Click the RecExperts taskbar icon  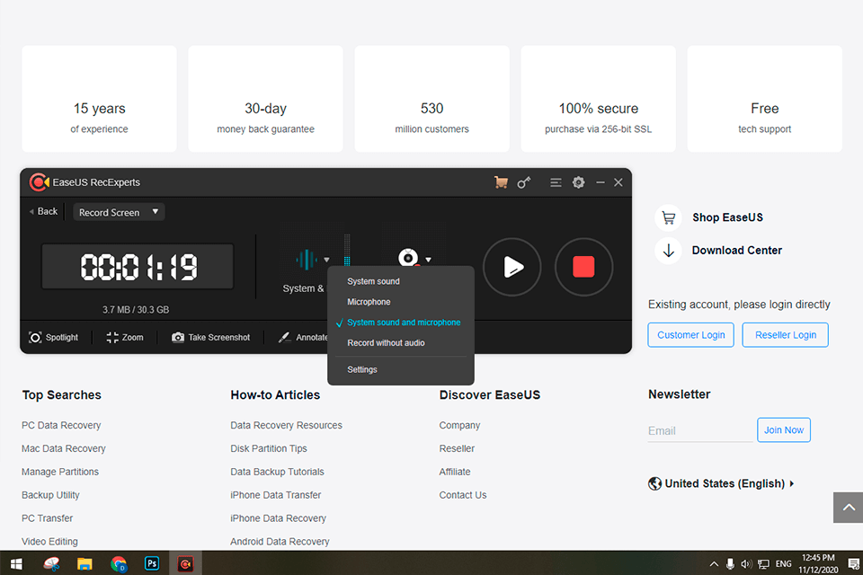185,564
